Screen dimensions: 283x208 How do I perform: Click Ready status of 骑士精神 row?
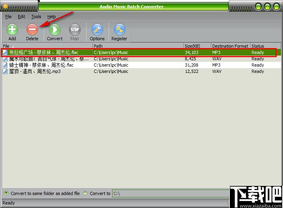[x=258, y=65]
